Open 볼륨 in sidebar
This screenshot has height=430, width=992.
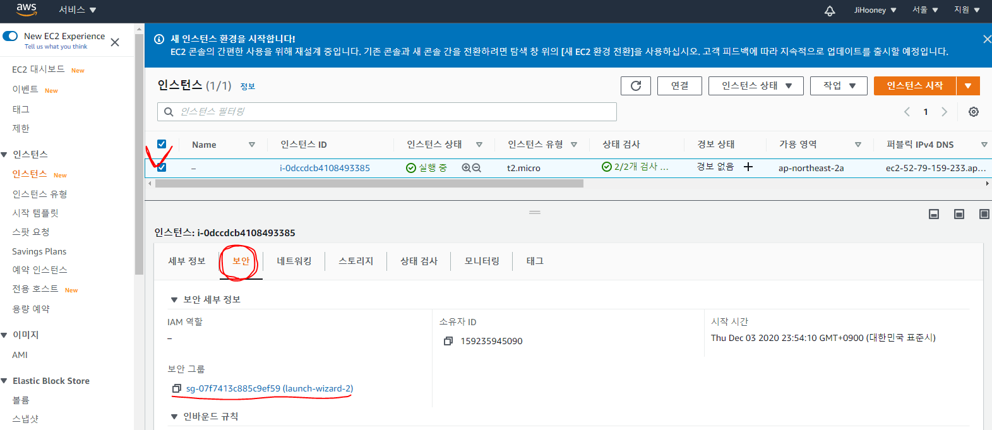click(21, 400)
